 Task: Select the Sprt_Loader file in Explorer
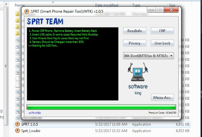(102, 131)
